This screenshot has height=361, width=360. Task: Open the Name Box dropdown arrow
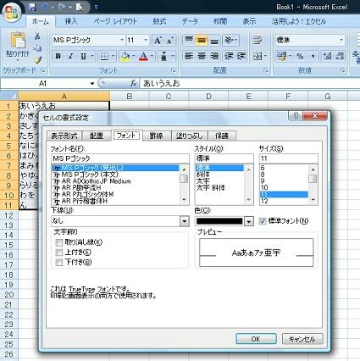[x=92, y=84]
